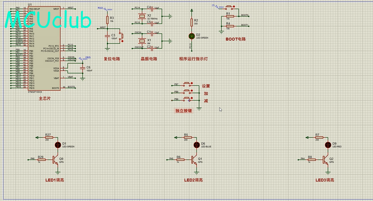Viewport: 373px width, 201px height.
Task: Select resistor R1 on BOOT0 line
Action: coord(230,16)
